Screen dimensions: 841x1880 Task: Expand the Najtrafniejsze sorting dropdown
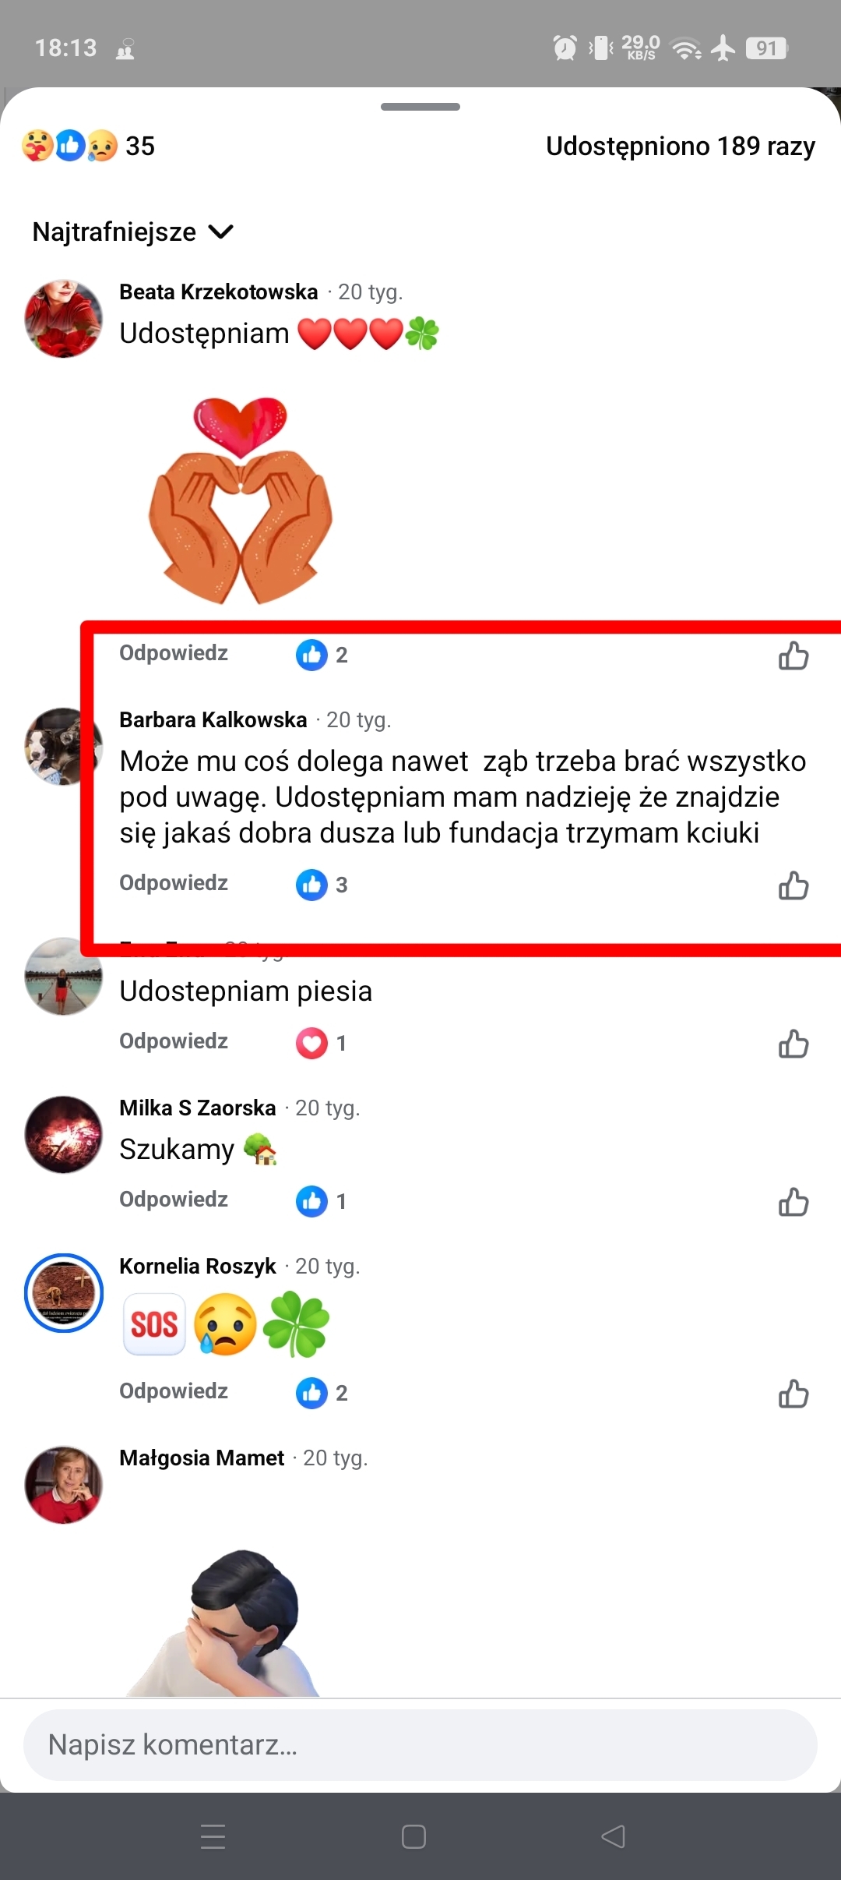(133, 231)
